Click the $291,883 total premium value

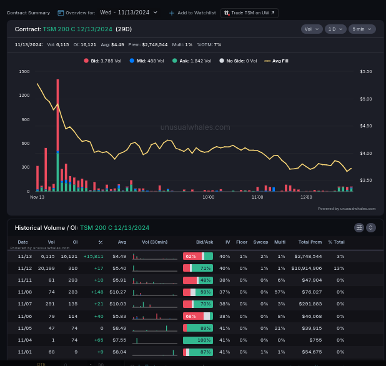pyautogui.click(x=310, y=304)
